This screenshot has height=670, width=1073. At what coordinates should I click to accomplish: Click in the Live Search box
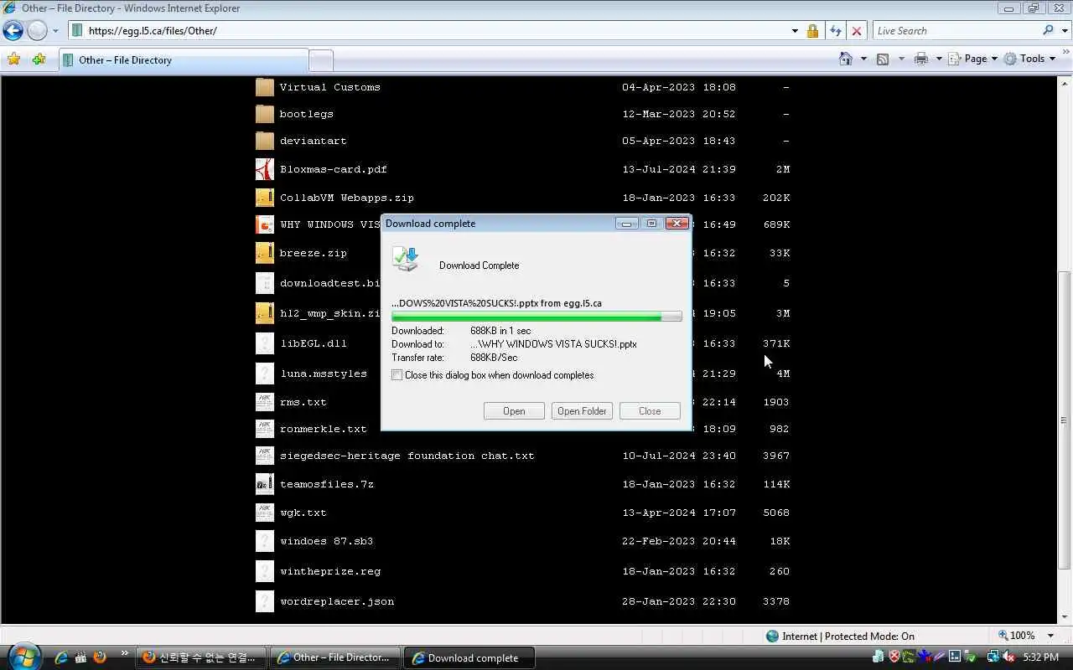(x=956, y=31)
